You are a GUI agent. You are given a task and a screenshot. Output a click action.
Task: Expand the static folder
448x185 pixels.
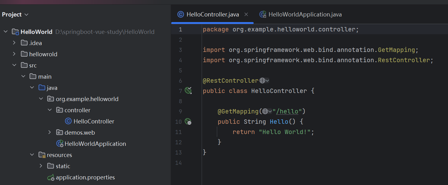pyautogui.click(x=41, y=166)
